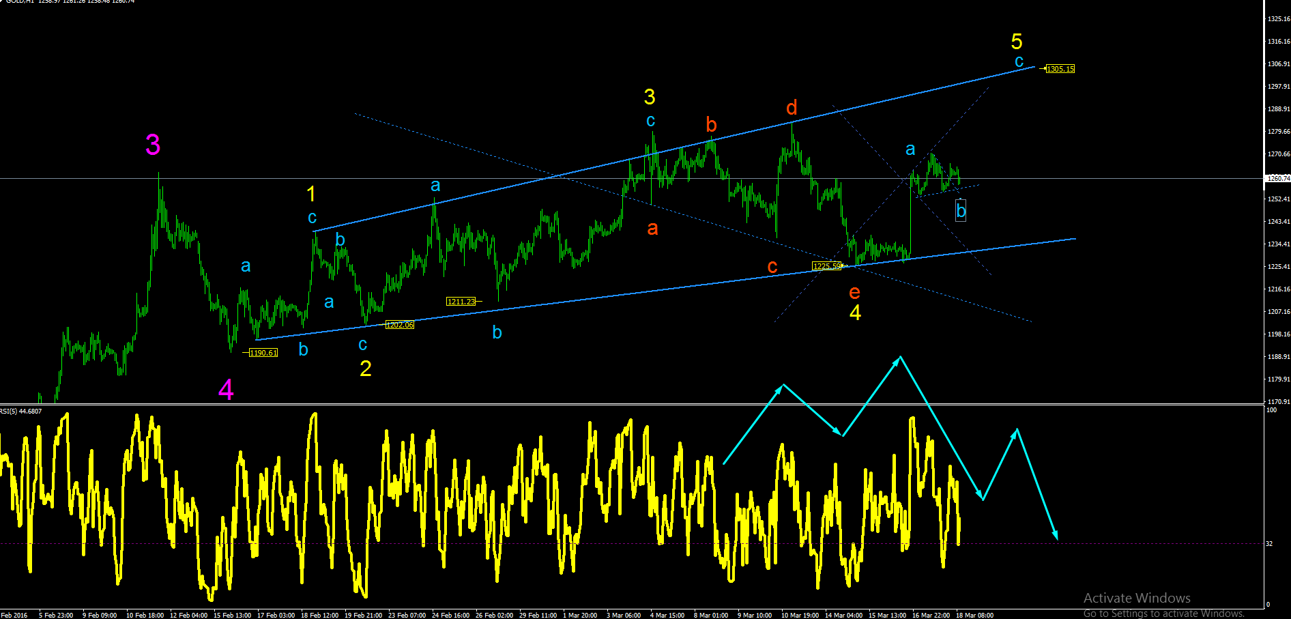
Task: Select the red wave d label
Action: click(792, 107)
